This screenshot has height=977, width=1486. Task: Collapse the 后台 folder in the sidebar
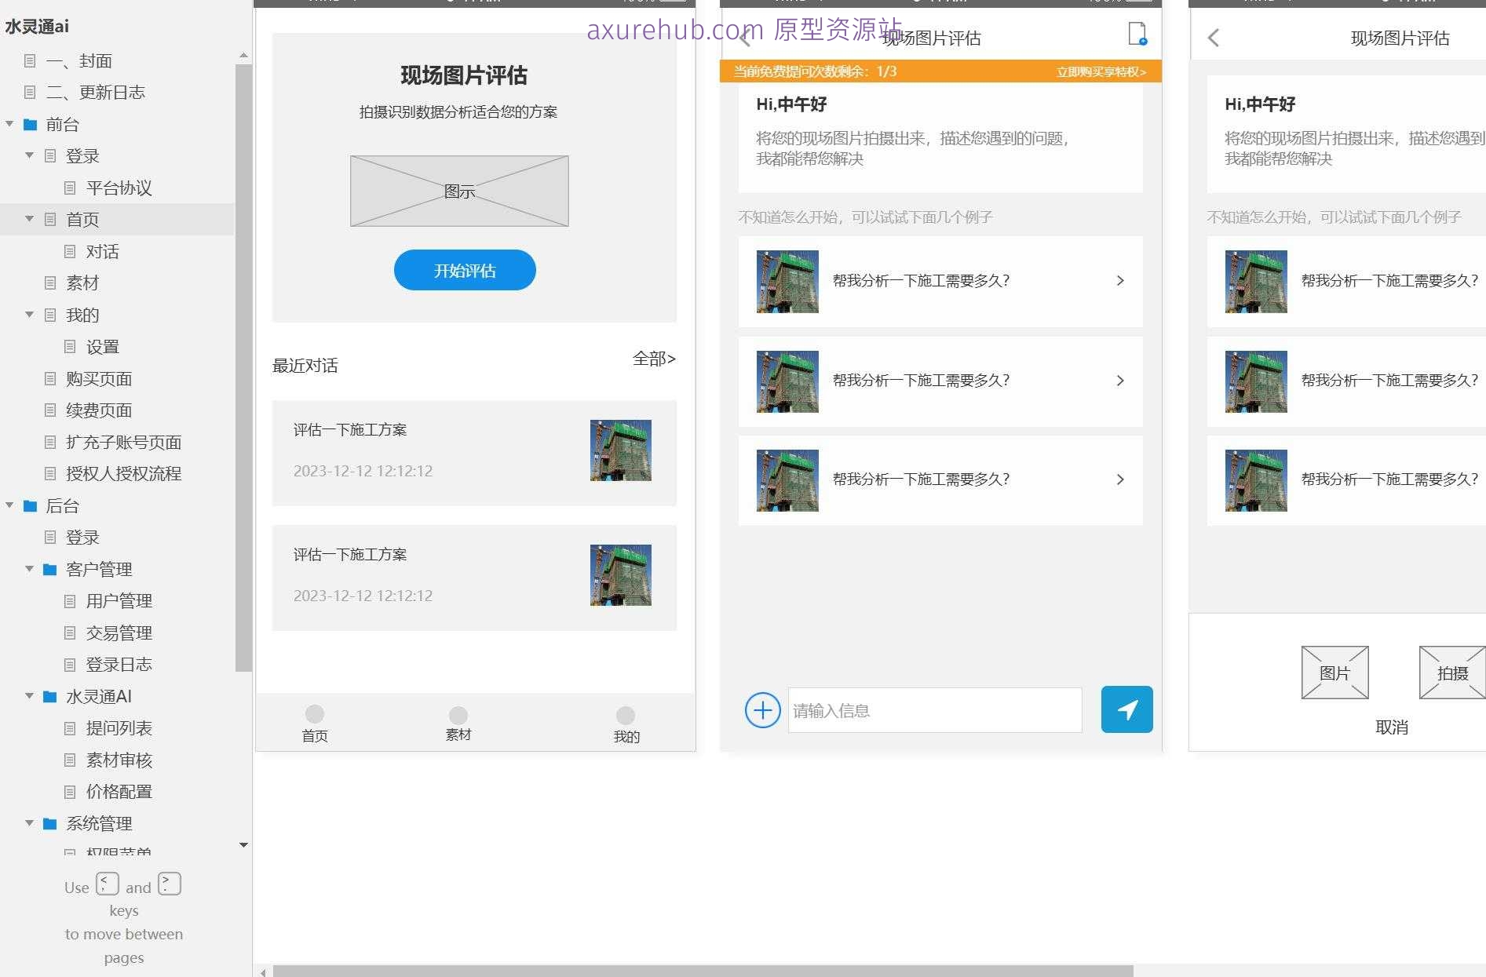tap(9, 505)
